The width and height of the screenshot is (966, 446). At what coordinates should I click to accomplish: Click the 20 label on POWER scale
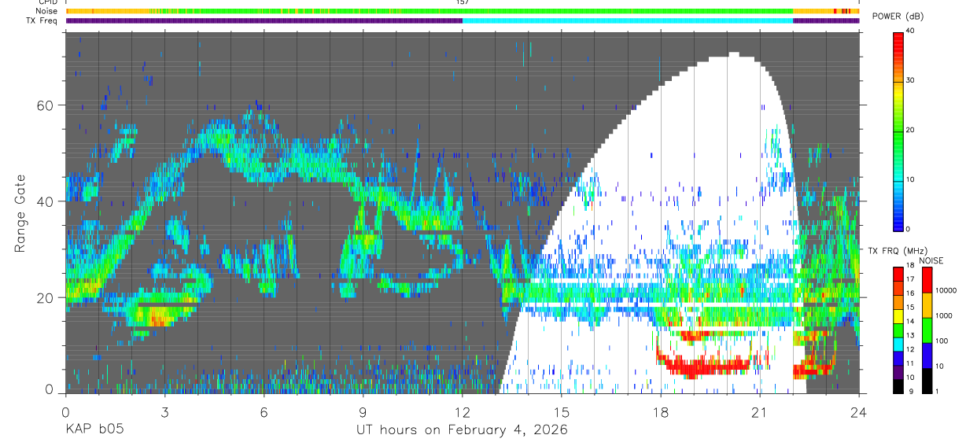909,131
